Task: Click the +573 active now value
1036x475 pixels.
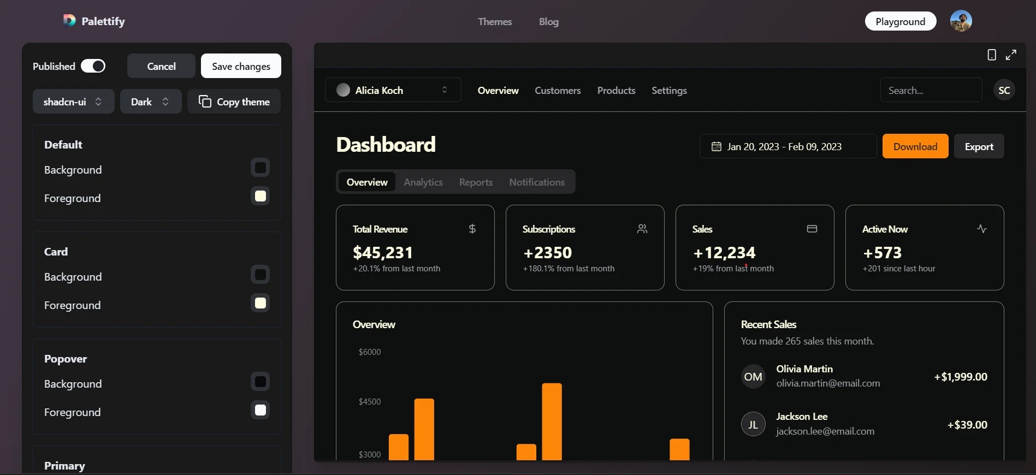Action: 882,252
